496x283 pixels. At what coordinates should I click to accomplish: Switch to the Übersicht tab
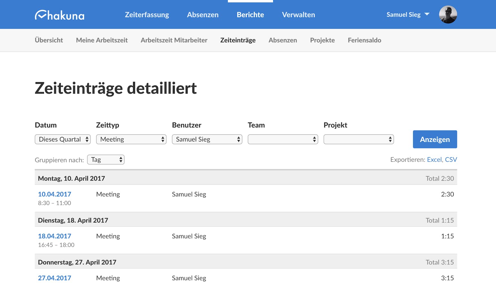point(49,40)
